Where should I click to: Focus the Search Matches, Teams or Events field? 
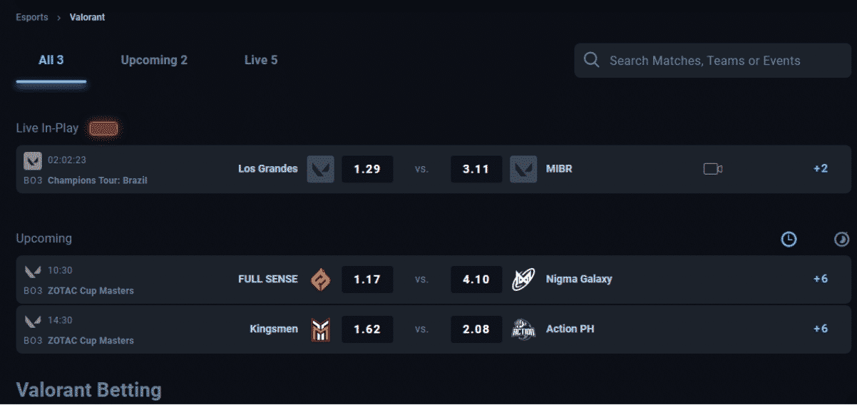712,61
